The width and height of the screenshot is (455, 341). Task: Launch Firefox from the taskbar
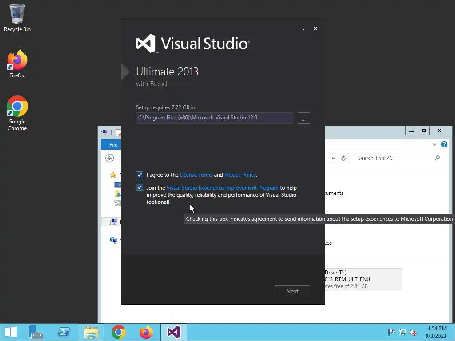[x=146, y=332]
